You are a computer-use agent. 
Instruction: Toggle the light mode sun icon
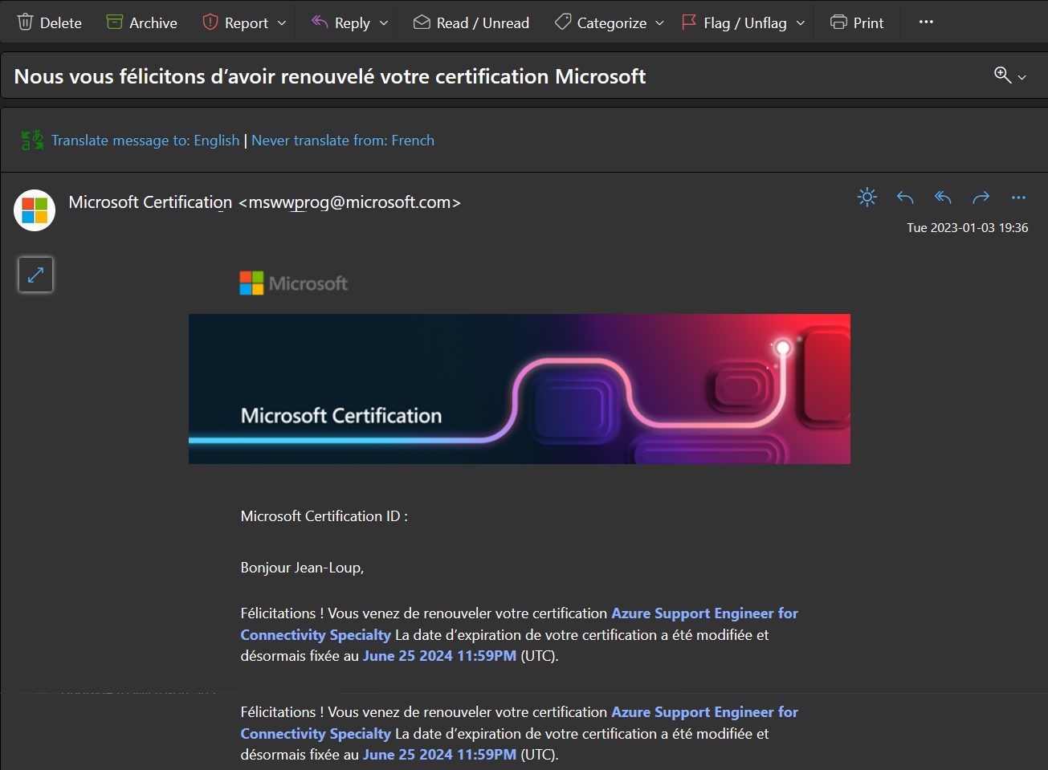point(867,197)
